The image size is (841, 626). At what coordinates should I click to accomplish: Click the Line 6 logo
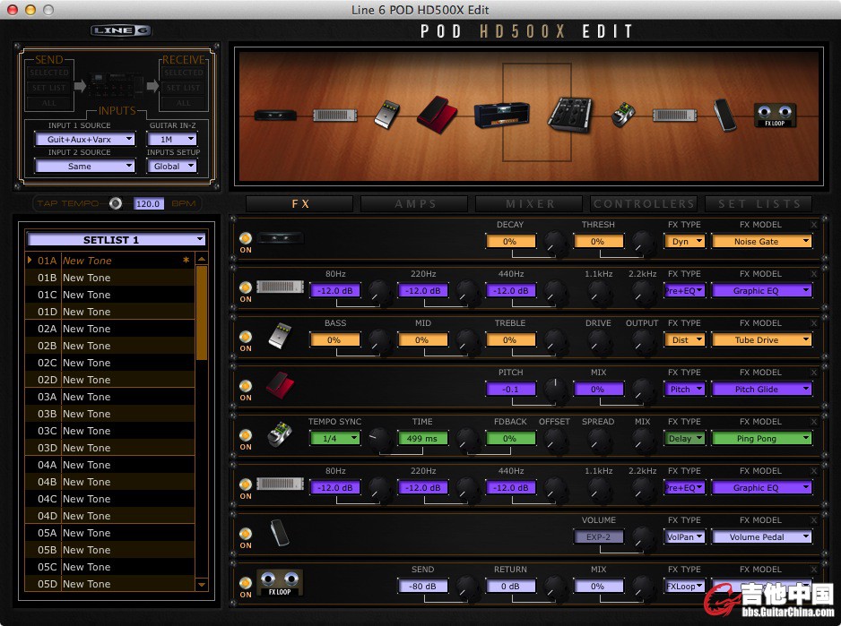pyautogui.click(x=121, y=30)
